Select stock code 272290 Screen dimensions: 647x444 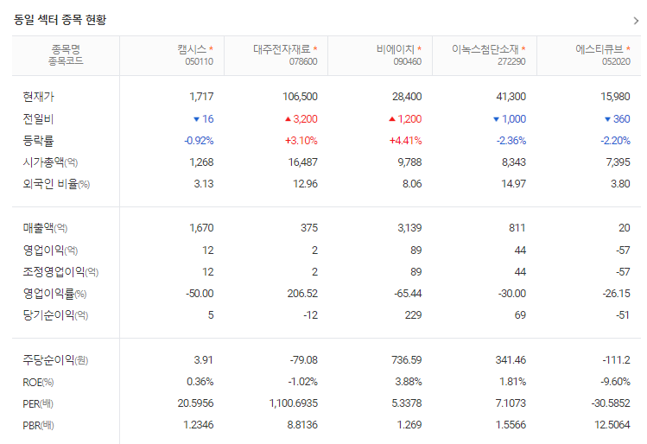pos(511,62)
